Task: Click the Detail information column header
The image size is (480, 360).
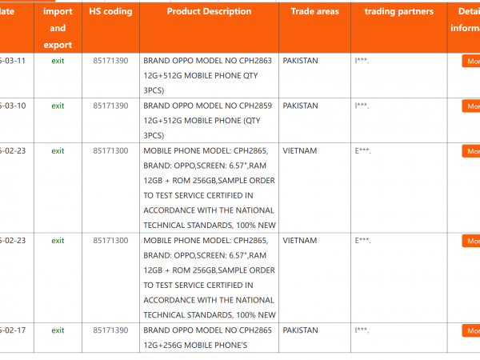Action: [466, 19]
